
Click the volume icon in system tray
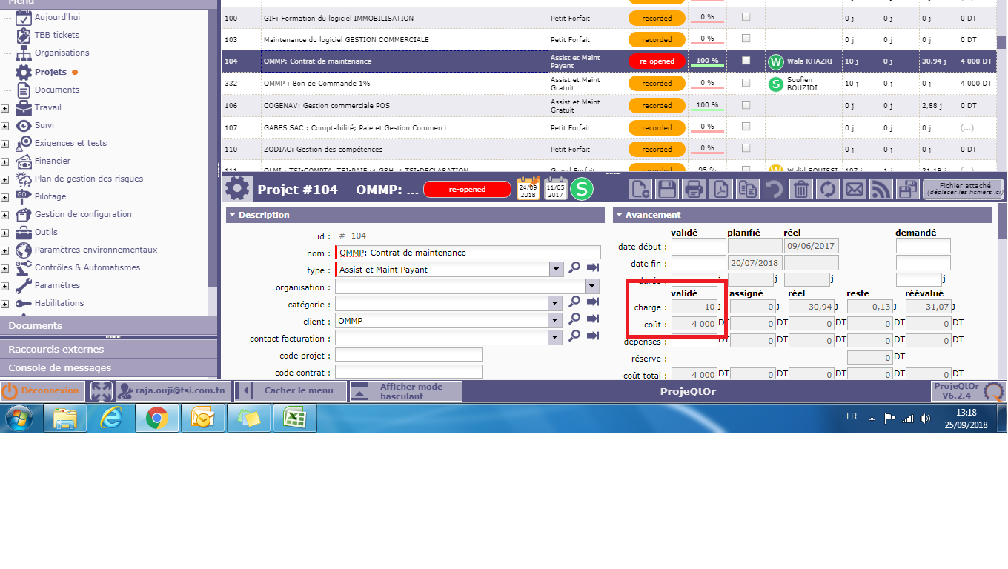tap(925, 419)
